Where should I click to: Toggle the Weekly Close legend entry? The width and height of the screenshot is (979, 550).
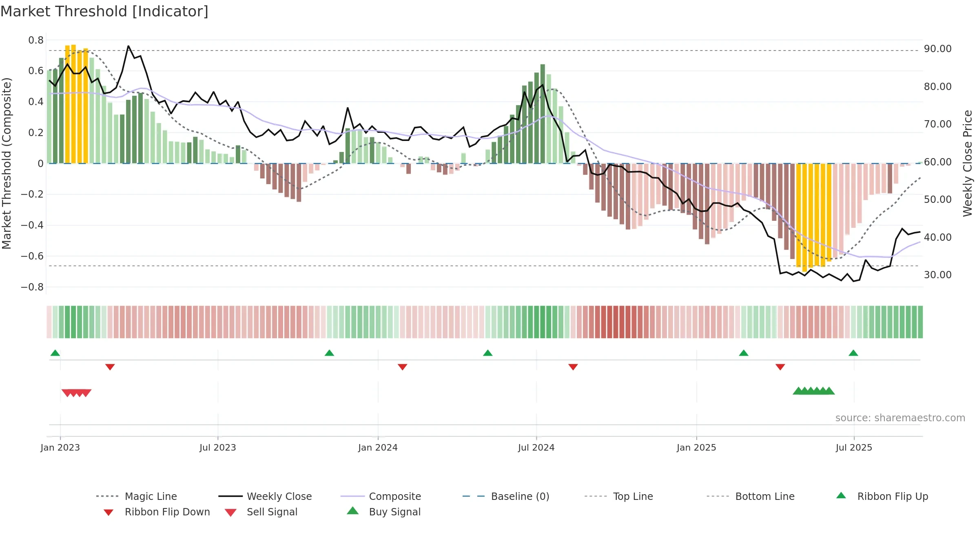click(x=265, y=496)
